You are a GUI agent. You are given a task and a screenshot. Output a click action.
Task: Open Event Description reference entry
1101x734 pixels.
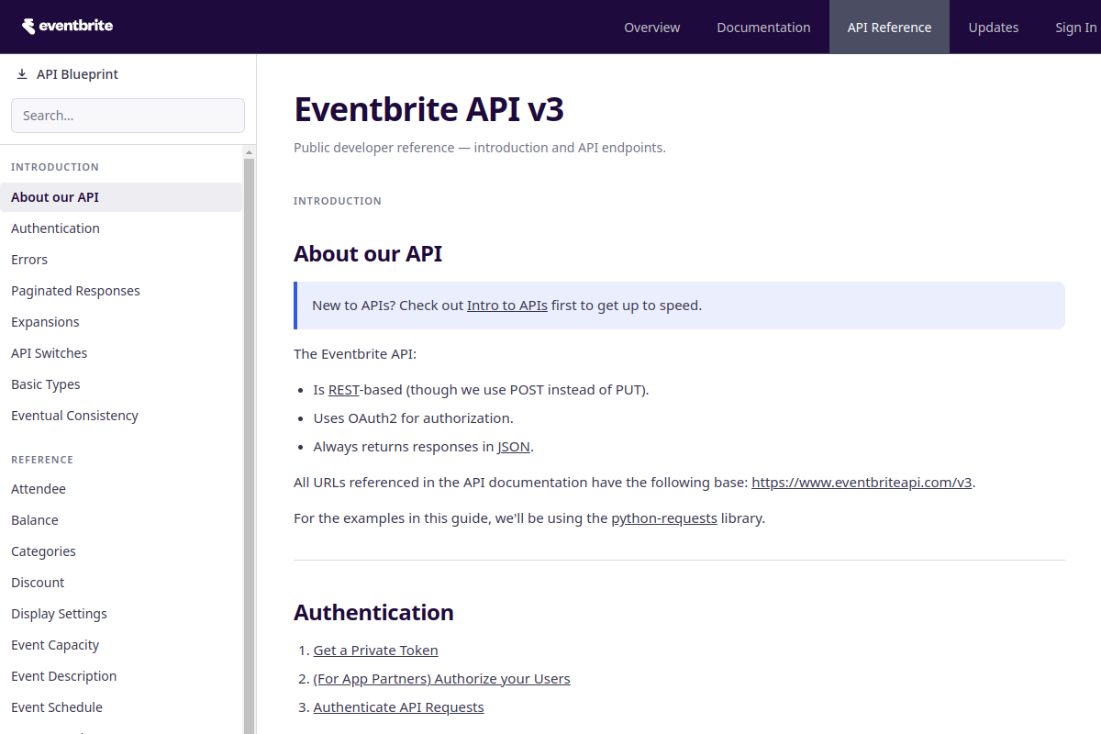(121, 676)
